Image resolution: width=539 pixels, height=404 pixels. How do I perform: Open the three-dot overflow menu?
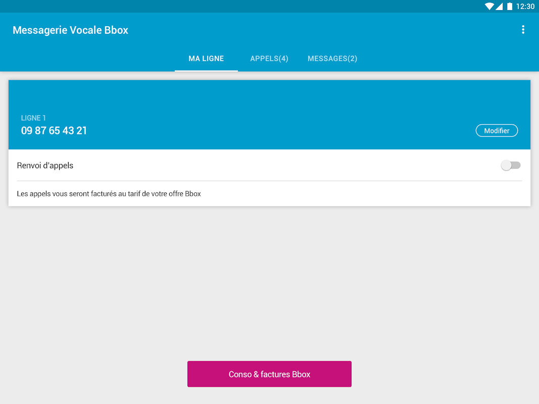(x=523, y=30)
